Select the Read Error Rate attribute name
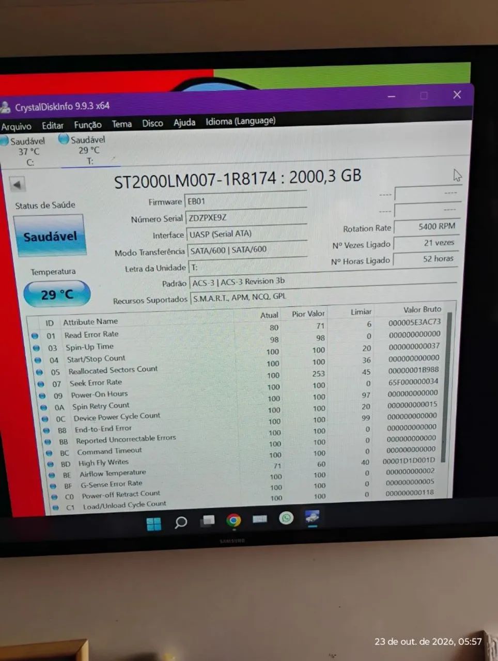Viewport: 498px width, 661px height. coord(91,335)
